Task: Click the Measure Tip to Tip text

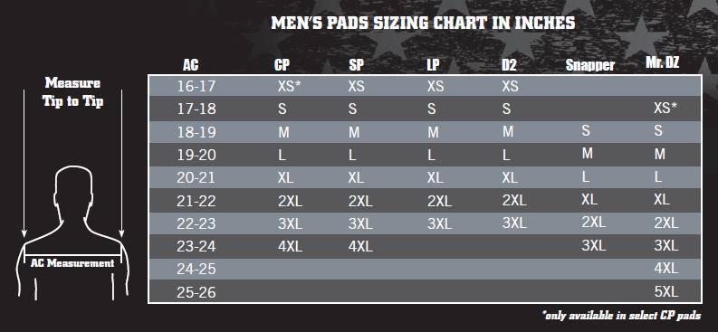Action: 72,92
